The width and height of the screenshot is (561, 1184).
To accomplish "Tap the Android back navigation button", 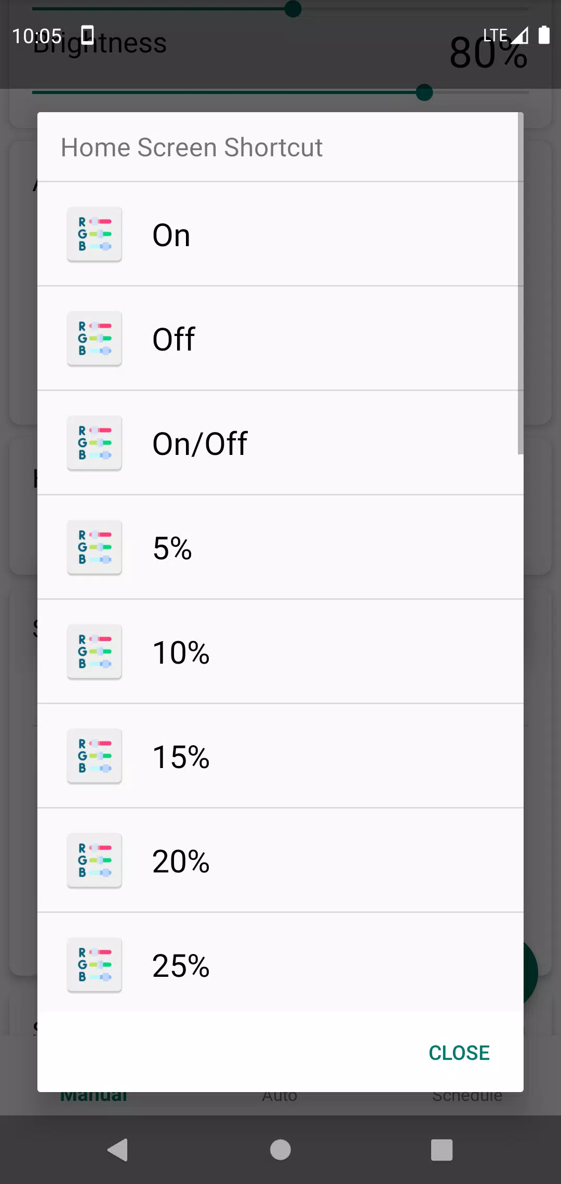I will click(x=118, y=1150).
